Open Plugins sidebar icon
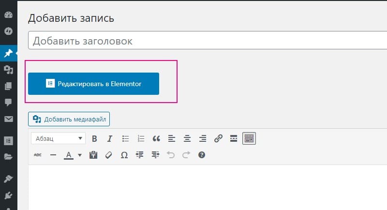Screen dimensions: 387x210 (x=8, y=195)
